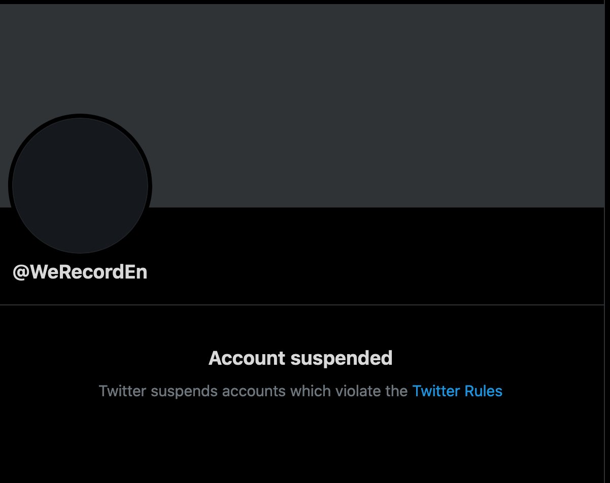Open the Twitter Rules link
This screenshot has height=483, width=610.
(457, 391)
